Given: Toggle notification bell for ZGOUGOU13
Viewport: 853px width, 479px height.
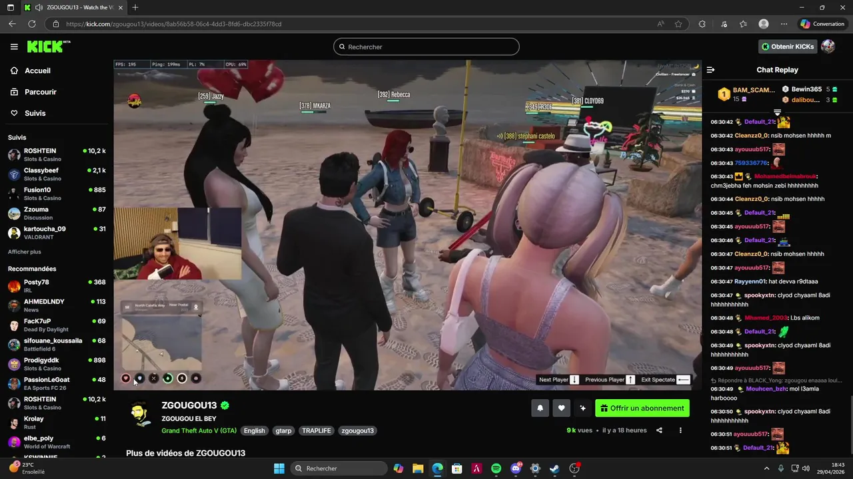Looking at the screenshot, I should [x=540, y=408].
